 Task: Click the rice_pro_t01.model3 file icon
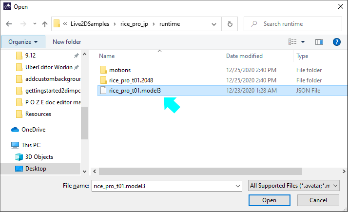[x=103, y=90]
